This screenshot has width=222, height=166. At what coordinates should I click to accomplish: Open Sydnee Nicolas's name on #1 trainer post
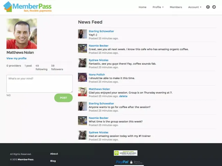tap(99, 132)
